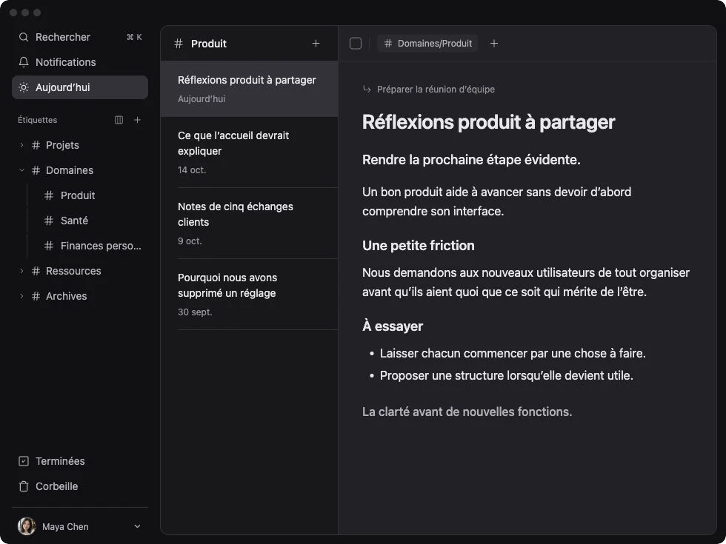Expand the Ressources tag group
This screenshot has width=726, height=544.
(21, 271)
